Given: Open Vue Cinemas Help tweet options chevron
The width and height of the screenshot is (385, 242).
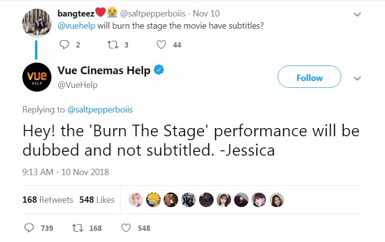Looking at the screenshot, I should click(357, 78).
